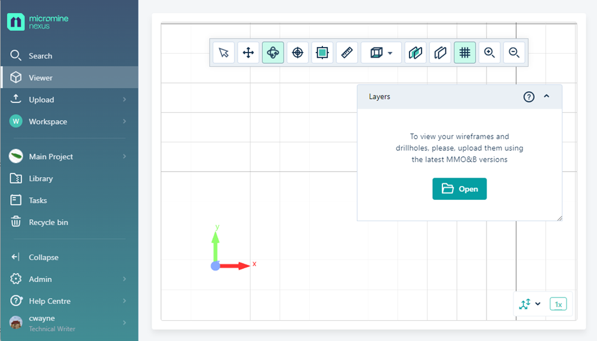Click the Upload tray icon
The height and width of the screenshot is (341, 597).
16,99
